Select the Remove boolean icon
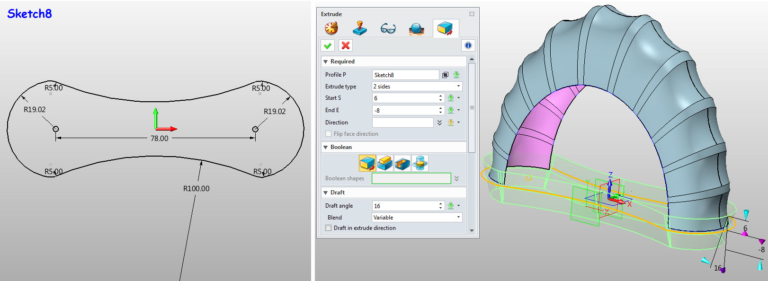768x281 pixels. click(402, 163)
